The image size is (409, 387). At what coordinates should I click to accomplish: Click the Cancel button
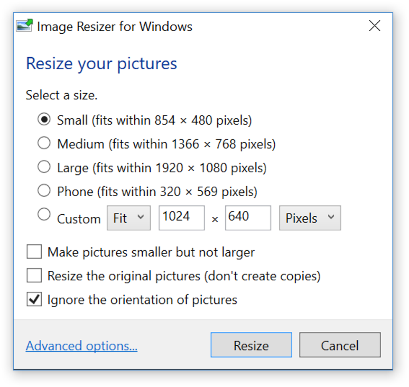[340, 345]
